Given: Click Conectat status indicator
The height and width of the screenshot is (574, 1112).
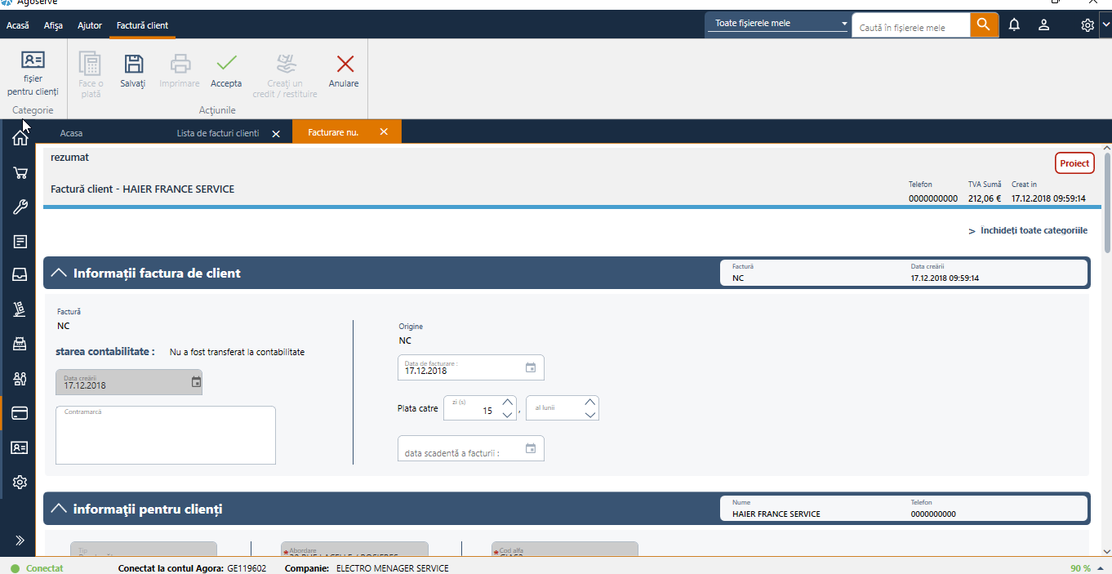Looking at the screenshot, I should click(38, 568).
